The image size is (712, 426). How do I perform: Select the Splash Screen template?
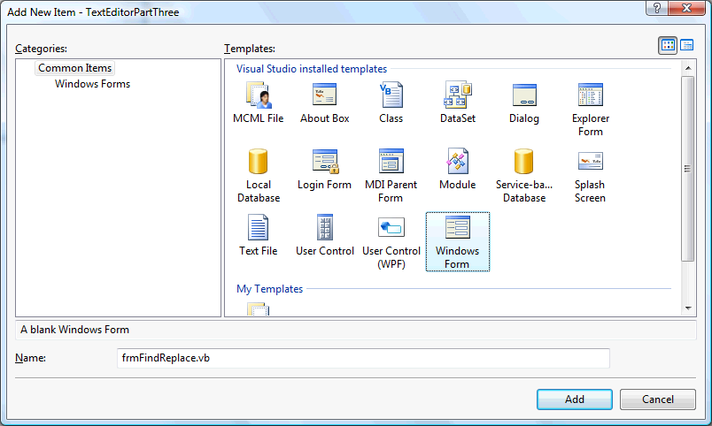click(x=591, y=176)
